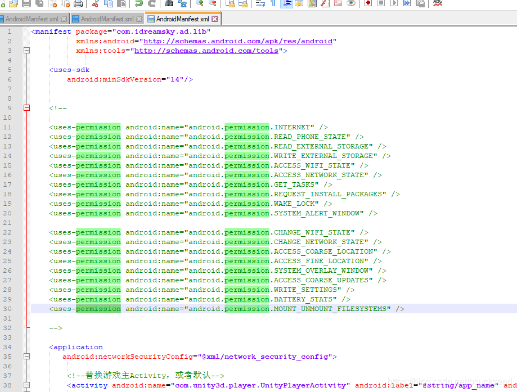Toggle file monitoring with the eye icon

pyautogui.click(x=351, y=3)
